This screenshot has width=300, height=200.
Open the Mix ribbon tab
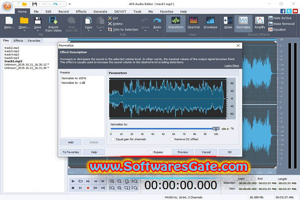click(150, 12)
